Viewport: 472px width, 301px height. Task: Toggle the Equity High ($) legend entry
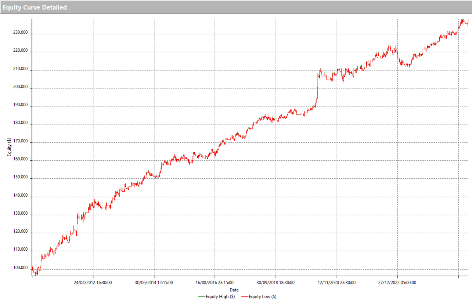point(222,296)
